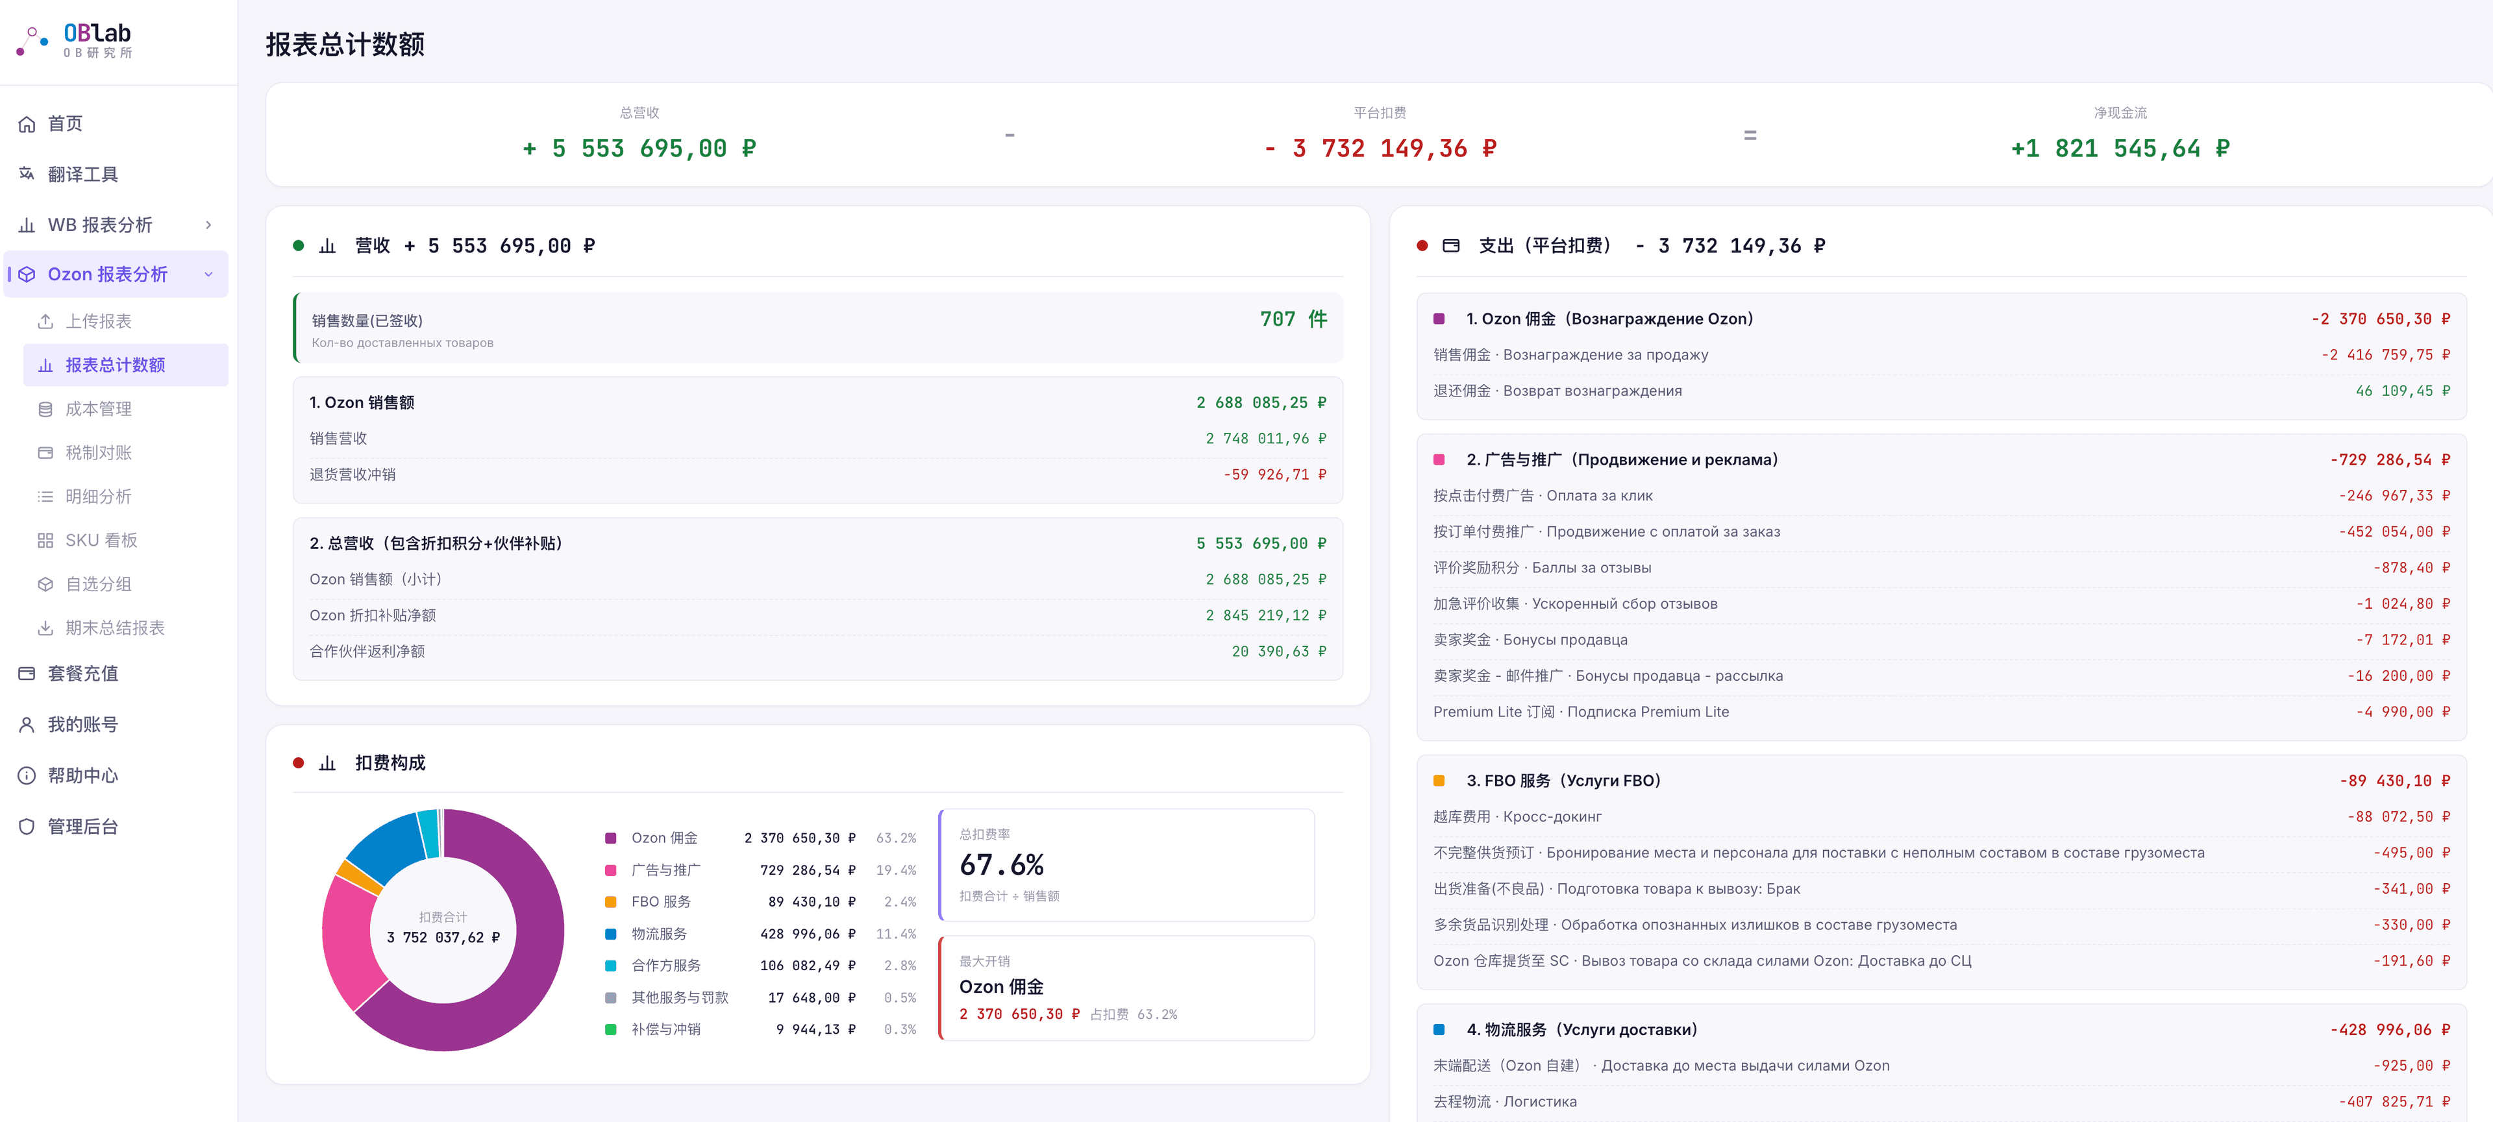Click the 退货营收冲销 row
The height and width of the screenshot is (1122, 2493).
tap(818, 475)
